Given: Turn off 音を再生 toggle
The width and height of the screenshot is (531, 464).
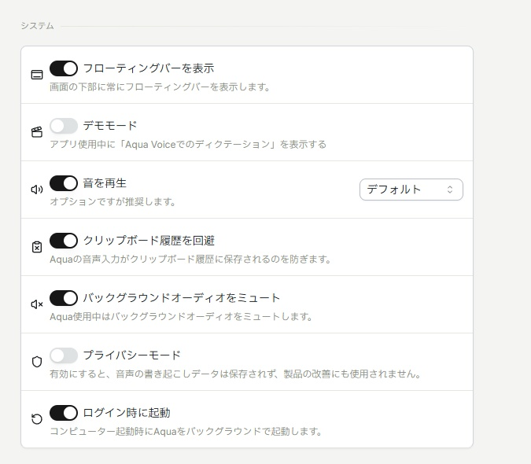Looking at the screenshot, I should pos(64,183).
